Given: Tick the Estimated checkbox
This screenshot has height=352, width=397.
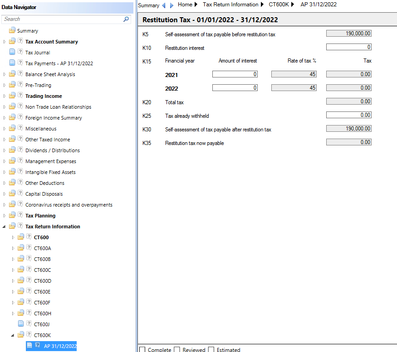Looking at the screenshot, I should click(x=211, y=349).
